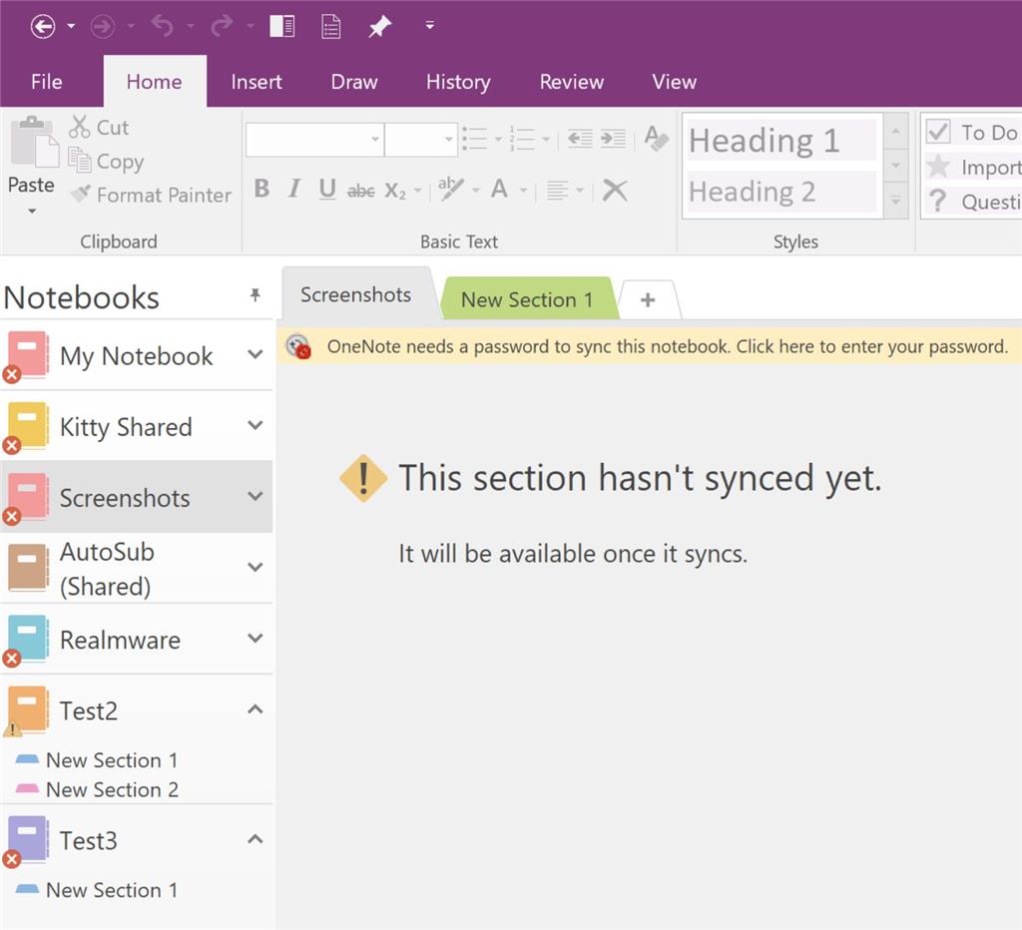Screen dimensions: 1022x930
Task: Toggle Underline formatting
Action: (327, 190)
